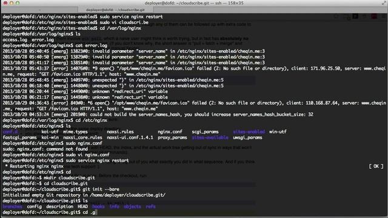This screenshot has height=218, width=388.
Task: Click the 05:40:45 emerg log entry
Action: click(133, 51)
